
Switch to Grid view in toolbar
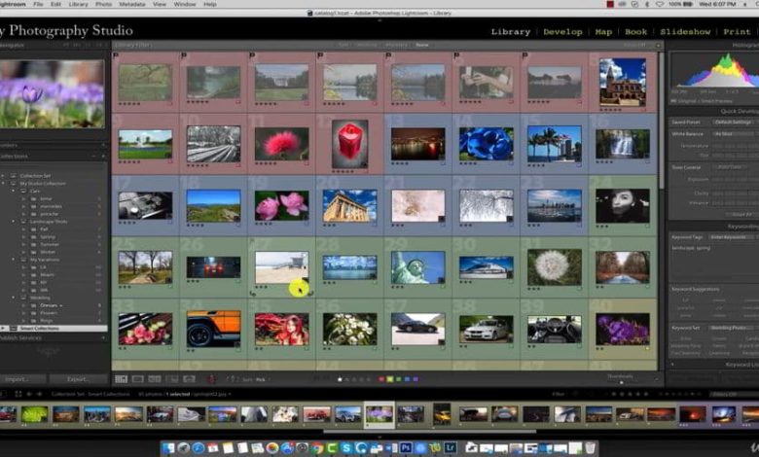click(121, 379)
